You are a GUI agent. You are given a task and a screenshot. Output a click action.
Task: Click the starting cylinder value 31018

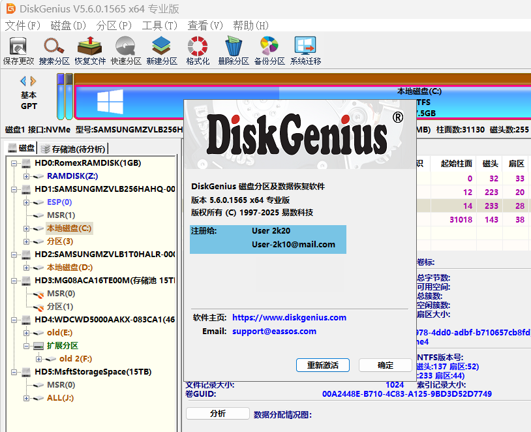[x=461, y=219]
